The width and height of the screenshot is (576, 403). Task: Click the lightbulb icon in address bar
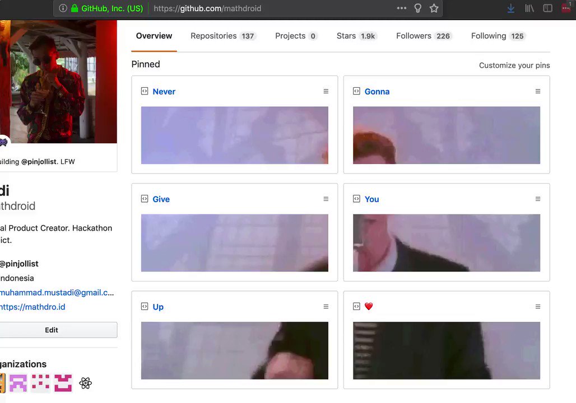click(417, 8)
